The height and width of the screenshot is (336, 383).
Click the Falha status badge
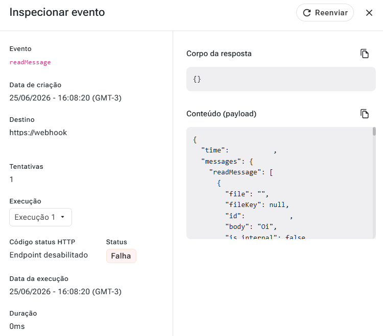tap(121, 256)
